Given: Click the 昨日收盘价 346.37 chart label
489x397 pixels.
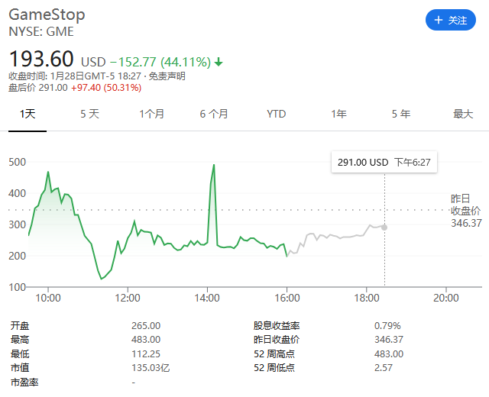Looking at the screenshot, I should tap(466, 211).
